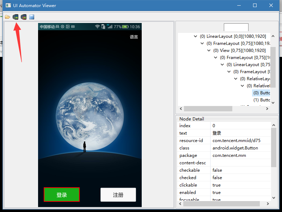
Task: Click the tree panel scroll left arrow
Action: [181, 109]
